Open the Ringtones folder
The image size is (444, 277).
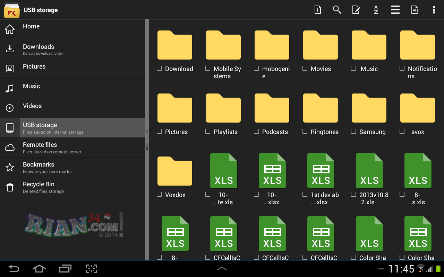point(321,108)
